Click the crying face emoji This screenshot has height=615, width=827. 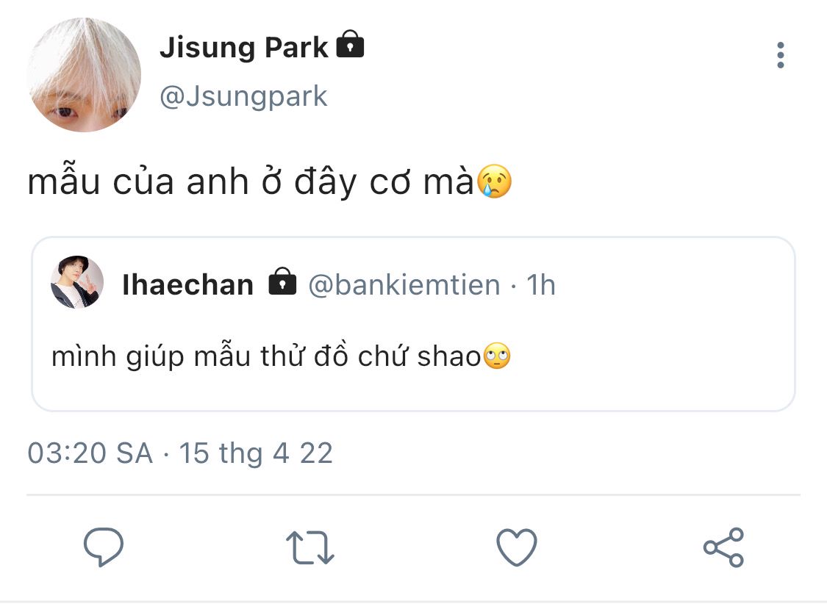[x=494, y=181]
